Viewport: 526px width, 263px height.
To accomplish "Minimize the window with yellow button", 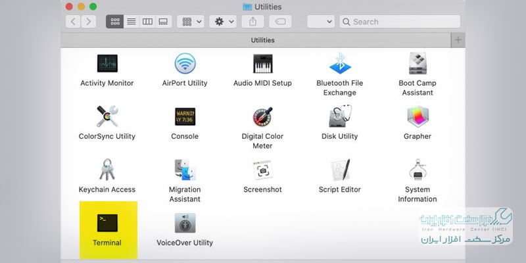I will click(81, 7).
